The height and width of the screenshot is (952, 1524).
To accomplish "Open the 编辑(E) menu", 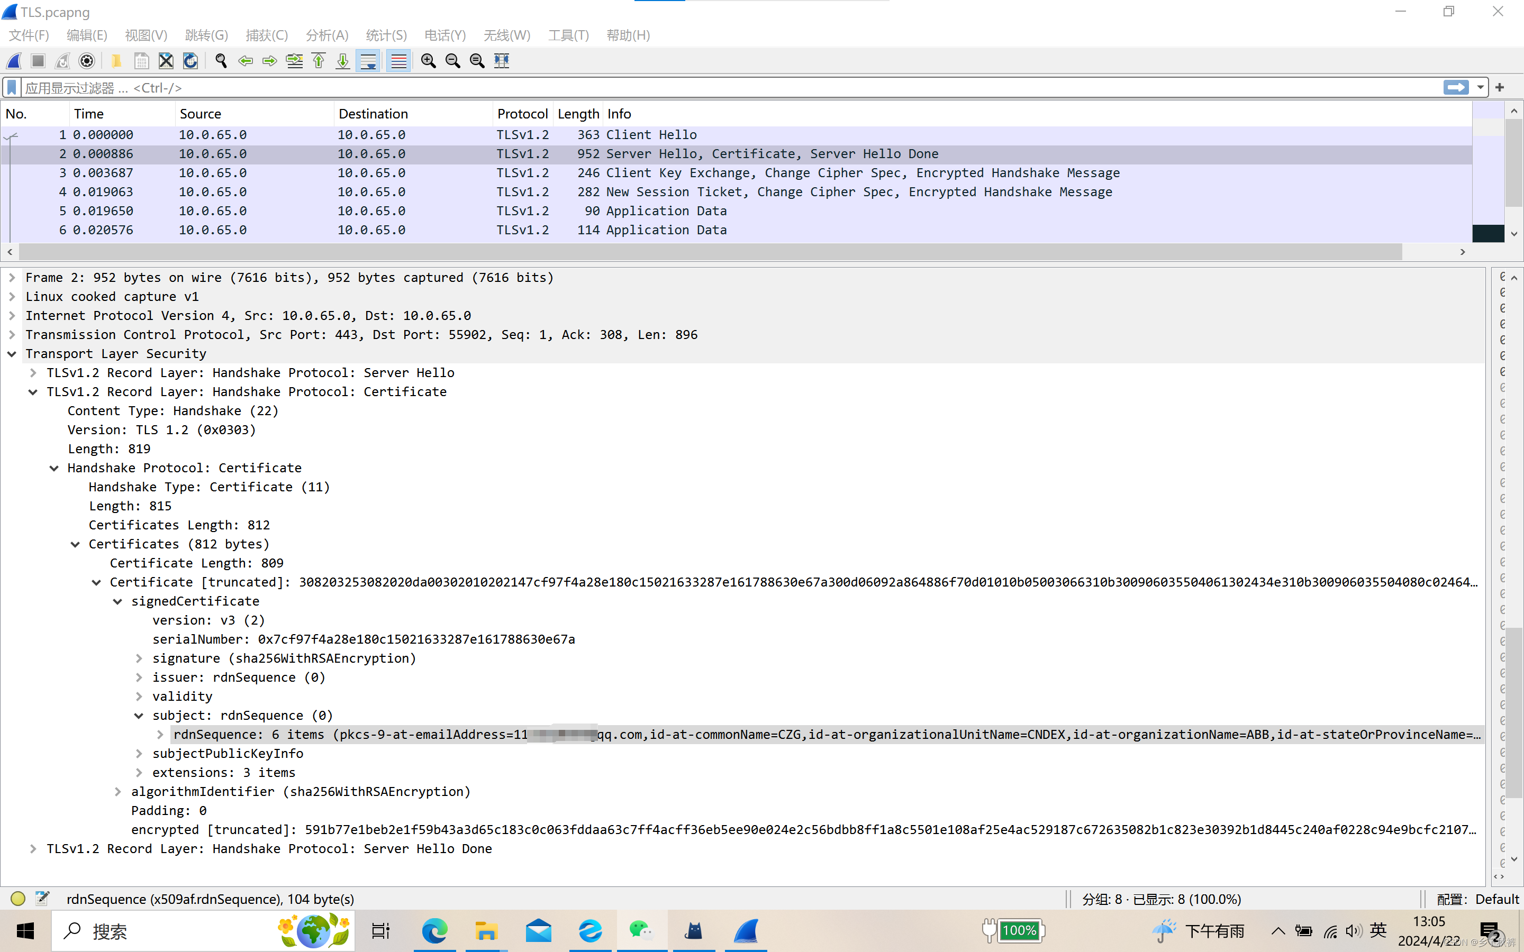I will [87, 35].
